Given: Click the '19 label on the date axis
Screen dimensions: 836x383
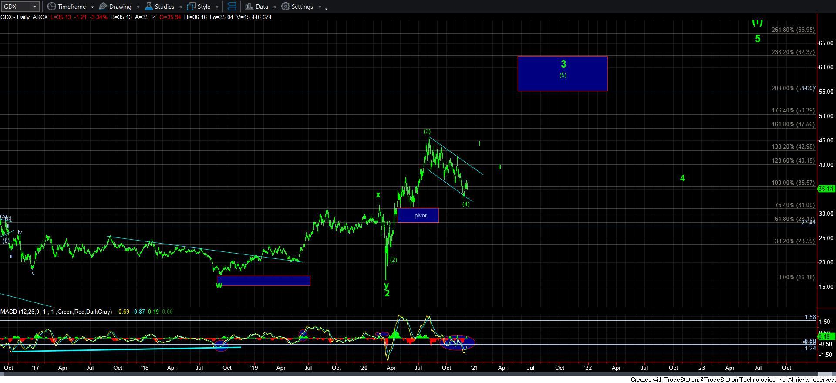Looking at the screenshot, I should pyautogui.click(x=254, y=368).
